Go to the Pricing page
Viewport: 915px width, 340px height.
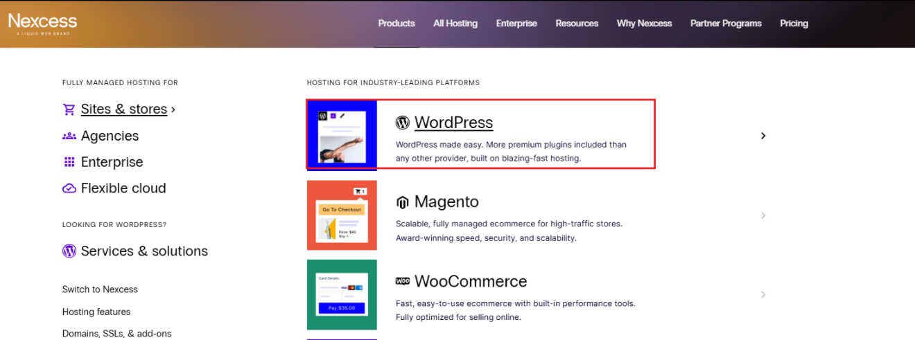pos(794,23)
